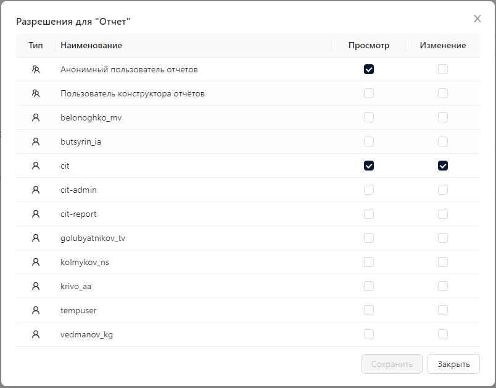Click the group icon for Пользователь конструктора отчётов
496x388 pixels.
click(36, 93)
